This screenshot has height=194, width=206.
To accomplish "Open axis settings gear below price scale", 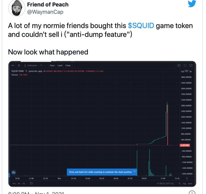I will (187, 178).
